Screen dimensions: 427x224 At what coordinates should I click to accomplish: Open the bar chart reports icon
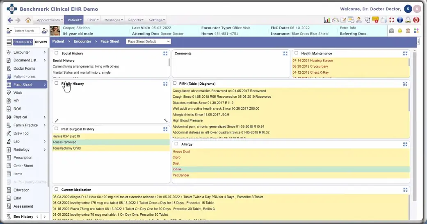[327, 20]
